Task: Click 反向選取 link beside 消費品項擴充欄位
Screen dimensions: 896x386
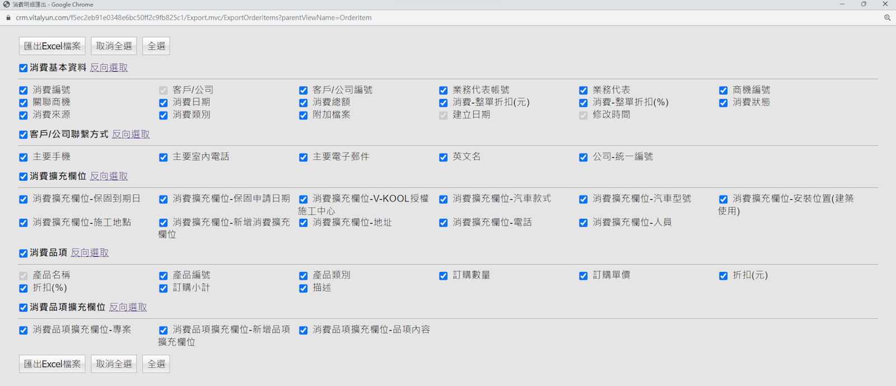Action: (128, 307)
